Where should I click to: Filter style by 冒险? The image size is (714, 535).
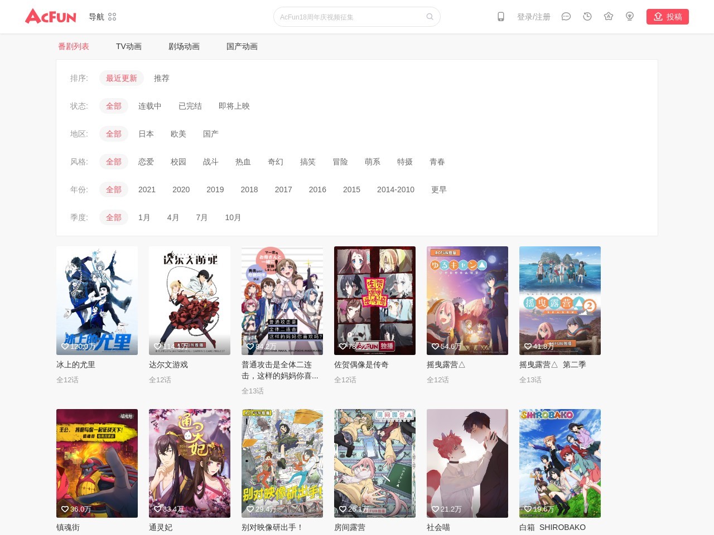point(340,162)
